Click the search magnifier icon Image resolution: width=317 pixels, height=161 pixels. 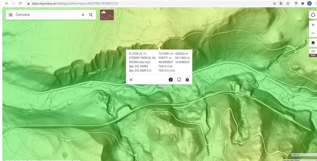point(91,15)
